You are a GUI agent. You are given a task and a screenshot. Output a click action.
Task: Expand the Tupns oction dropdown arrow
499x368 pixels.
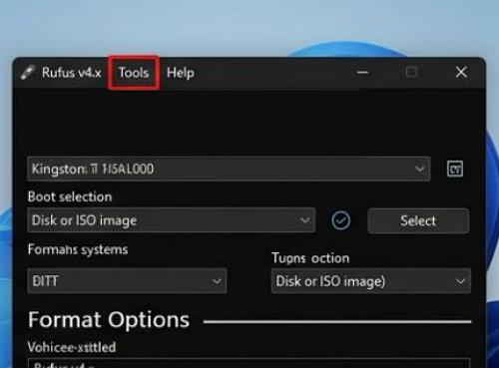pyautogui.click(x=460, y=281)
